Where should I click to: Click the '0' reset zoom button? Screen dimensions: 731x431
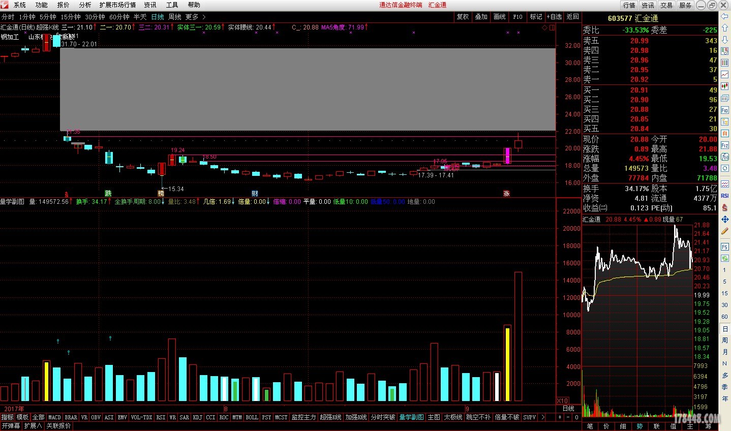tap(576, 417)
